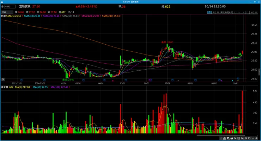Click the split layout icon in bottom toolbar
Screen dimensions: 261x141
(x=239, y=138)
